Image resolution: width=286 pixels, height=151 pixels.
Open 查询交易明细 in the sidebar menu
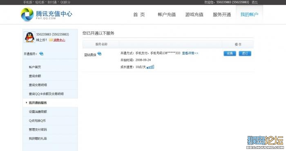pos(38,85)
